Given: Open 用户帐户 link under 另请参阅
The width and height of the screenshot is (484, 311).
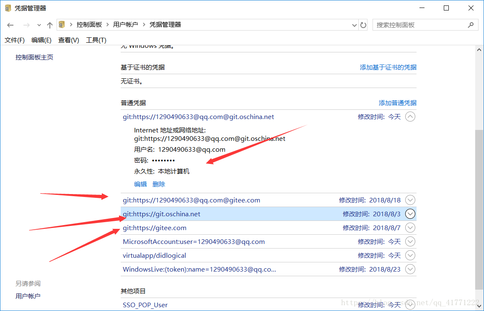Looking at the screenshot, I should (28, 296).
